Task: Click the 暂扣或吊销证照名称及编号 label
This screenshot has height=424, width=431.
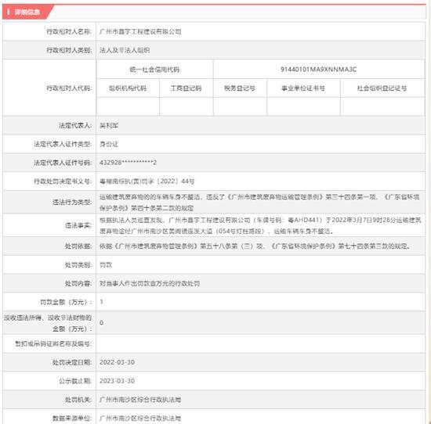Action: pyautogui.click(x=53, y=343)
